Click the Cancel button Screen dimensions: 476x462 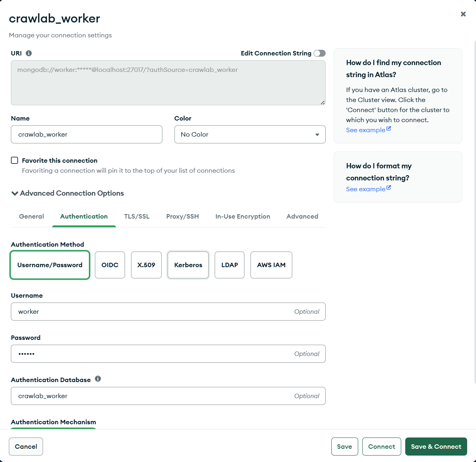click(x=26, y=446)
